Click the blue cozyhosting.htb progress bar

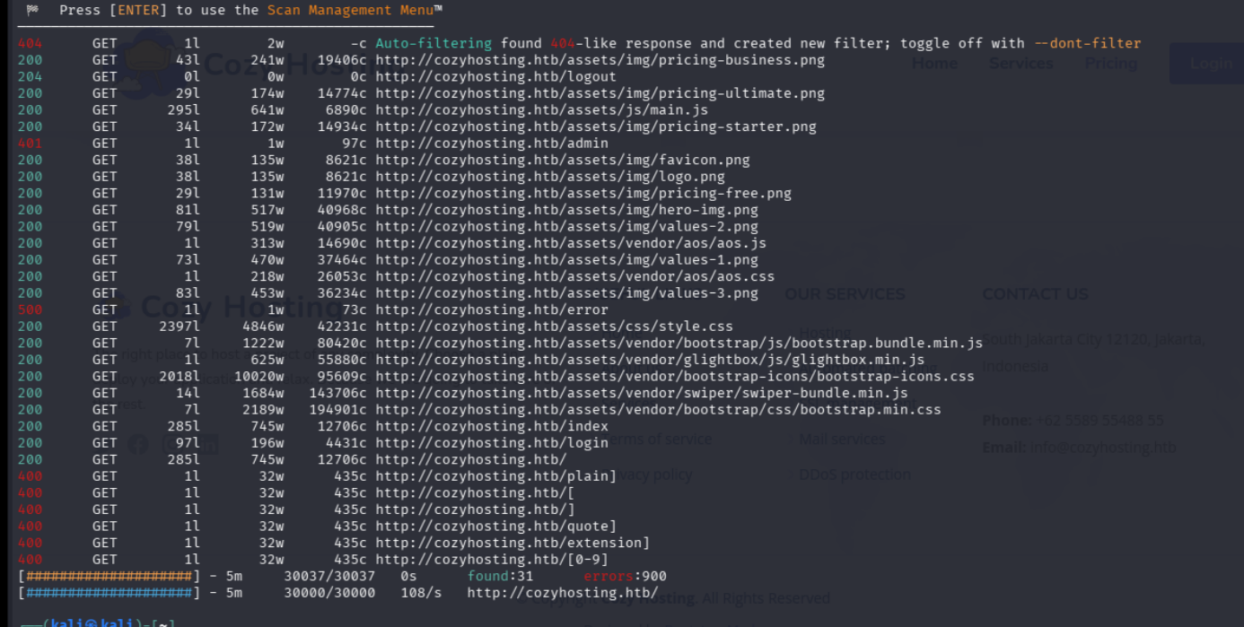click(109, 593)
